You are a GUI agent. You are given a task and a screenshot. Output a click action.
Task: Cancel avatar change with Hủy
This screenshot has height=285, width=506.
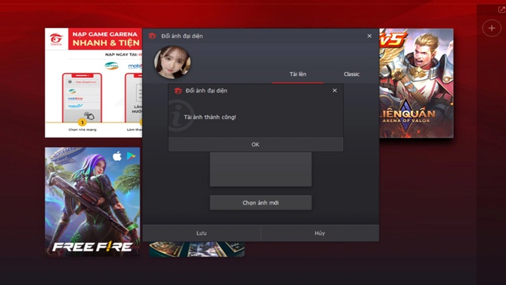click(320, 233)
